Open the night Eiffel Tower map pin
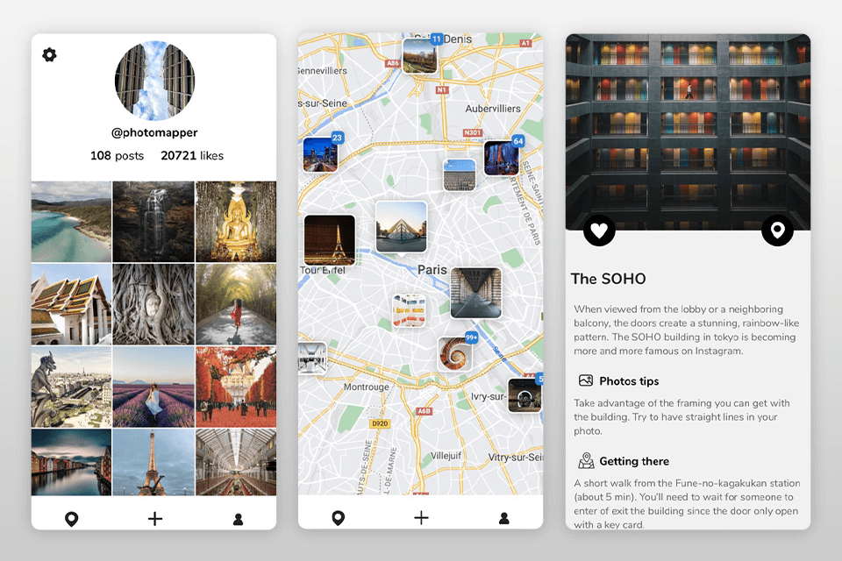Image resolution: width=842 pixels, height=561 pixels. (x=330, y=240)
